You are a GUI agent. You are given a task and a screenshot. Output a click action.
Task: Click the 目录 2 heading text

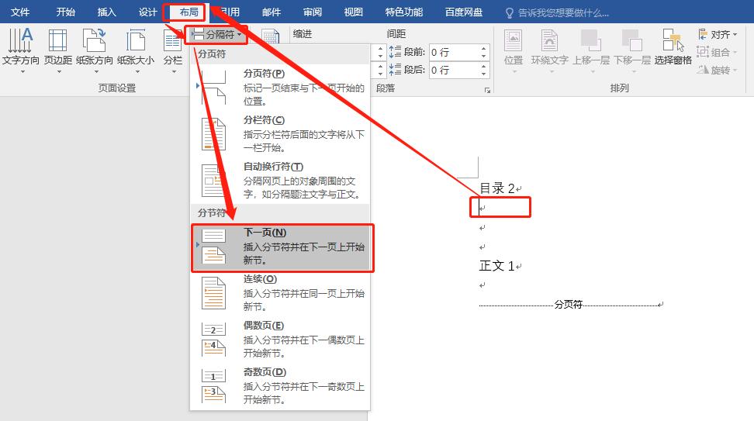click(497, 188)
